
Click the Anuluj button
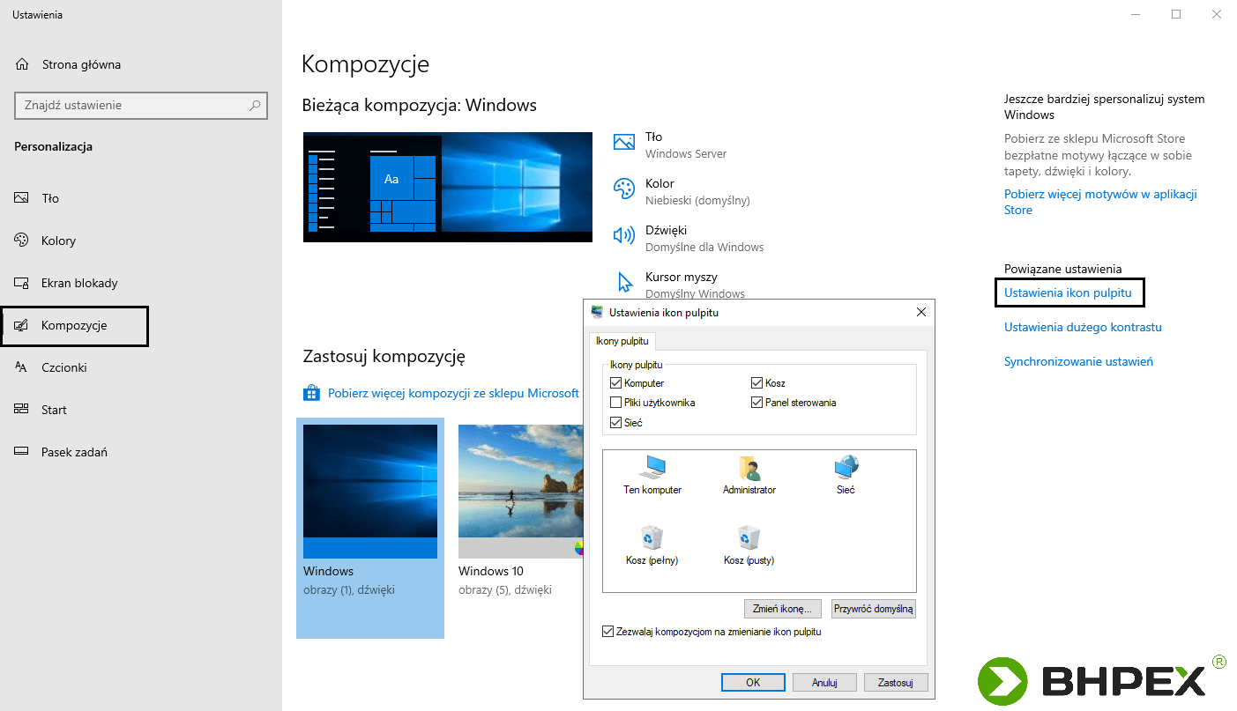click(x=824, y=682)
